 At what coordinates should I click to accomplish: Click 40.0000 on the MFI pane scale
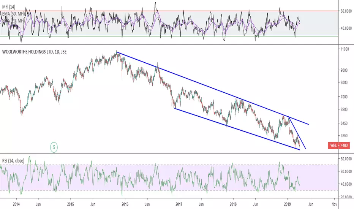click(346, 28)
